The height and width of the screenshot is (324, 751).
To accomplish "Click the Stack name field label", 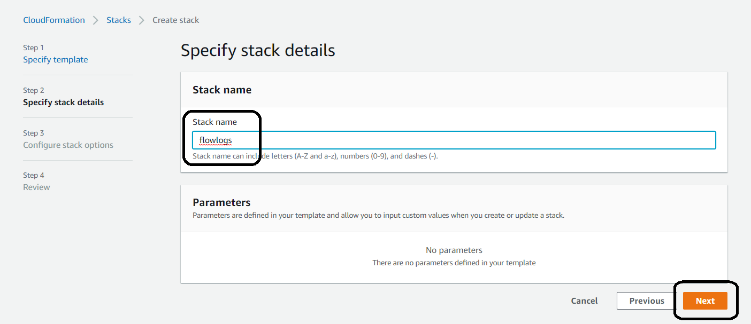I will click(x=214, y=122).
